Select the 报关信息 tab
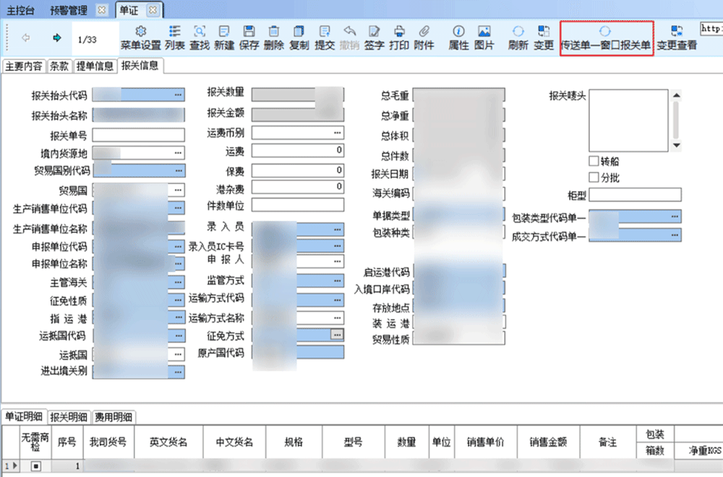The width and height of the screenshot is (723, 477). click(140, 66)
